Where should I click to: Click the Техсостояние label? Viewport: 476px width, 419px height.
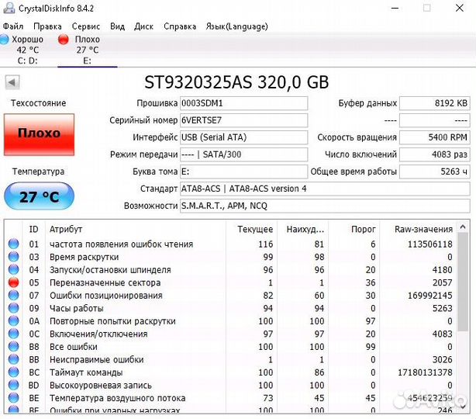coord(38,103)
